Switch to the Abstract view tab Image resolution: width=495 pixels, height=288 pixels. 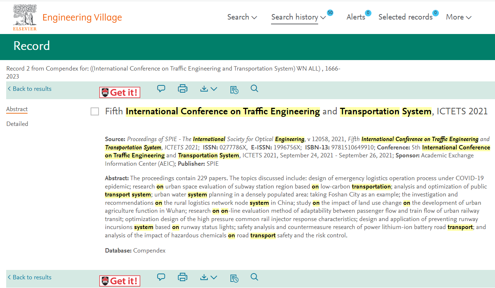17,109
